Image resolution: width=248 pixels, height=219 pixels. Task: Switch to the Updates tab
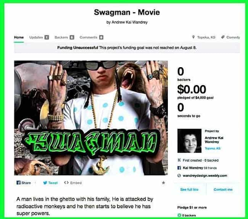coord(39,37)
